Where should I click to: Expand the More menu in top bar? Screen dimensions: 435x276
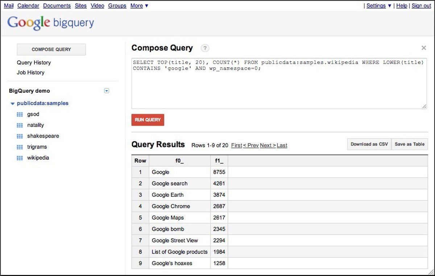coord(139,6)
